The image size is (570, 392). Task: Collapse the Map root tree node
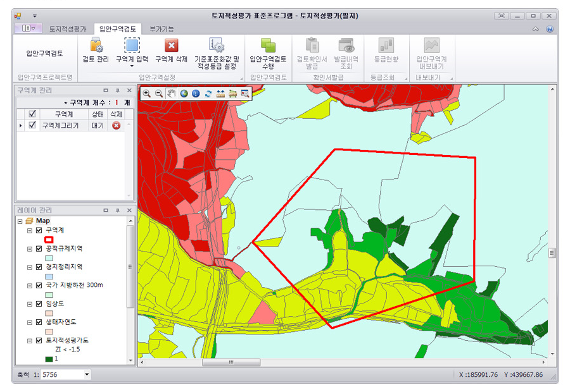tap(20, 221)
